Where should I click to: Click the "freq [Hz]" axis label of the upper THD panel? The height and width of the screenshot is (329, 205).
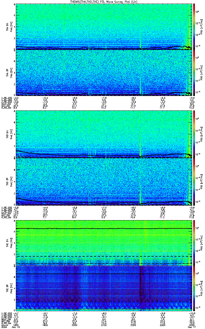point(11,134)
